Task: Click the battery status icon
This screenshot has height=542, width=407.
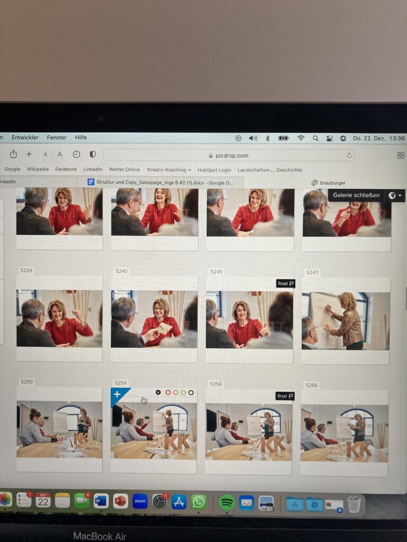Action: (284, 138)
